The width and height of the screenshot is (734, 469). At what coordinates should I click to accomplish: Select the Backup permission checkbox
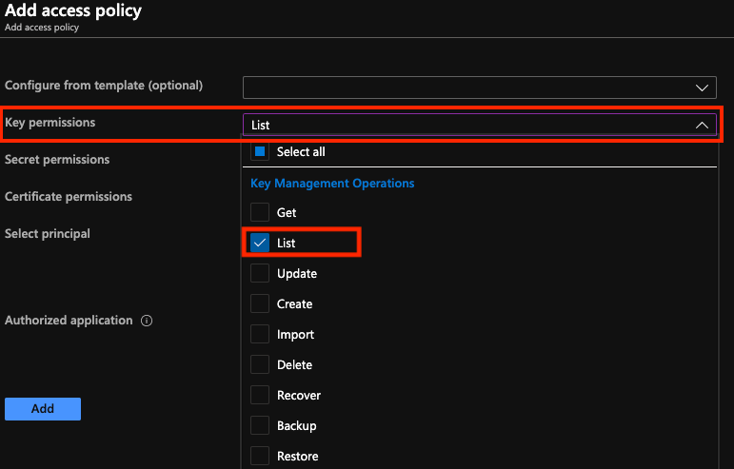click(x=260, y=426)
